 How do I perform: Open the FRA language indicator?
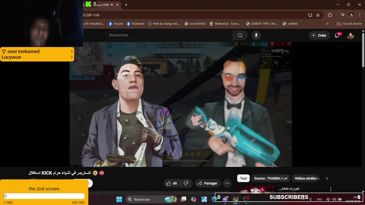coord(319,199)
